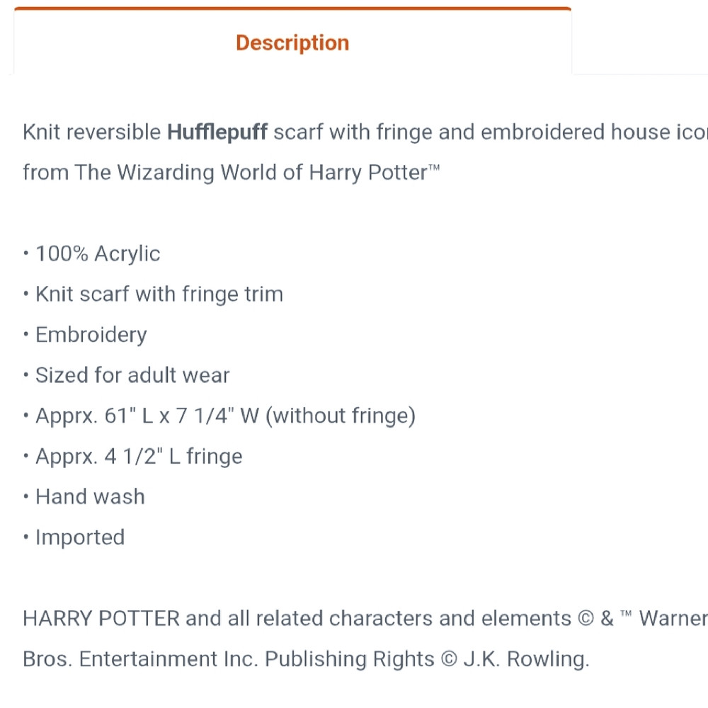
Task: Click the bullet dot beside Imported
Action: point(26,537)
